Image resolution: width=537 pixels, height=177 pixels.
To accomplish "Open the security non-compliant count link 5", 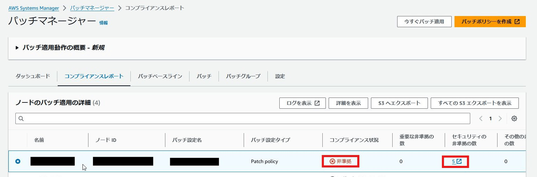I will pyautogui.click(x=457, y=161).
